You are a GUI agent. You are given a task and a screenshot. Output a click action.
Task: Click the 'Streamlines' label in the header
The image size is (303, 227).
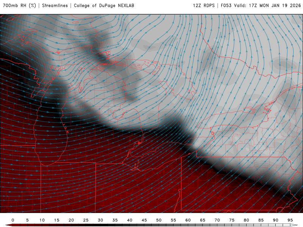(55, 6)
